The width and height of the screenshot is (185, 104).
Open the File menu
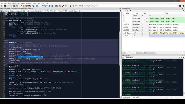(x=2, y=3)
